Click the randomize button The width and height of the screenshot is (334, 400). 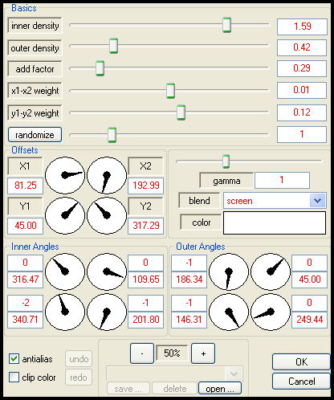coord(35,135)
